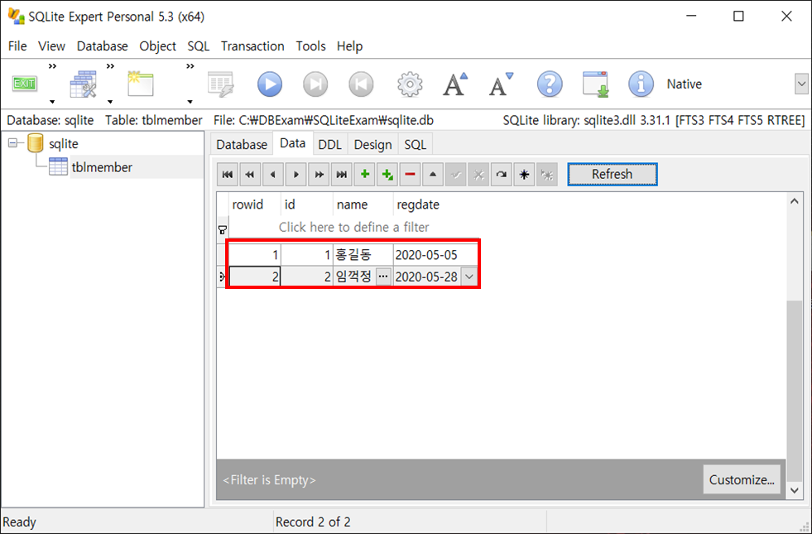This screenshot has width=812, height=534.
Task: Open small down arrow below EXIT chevron
Action: pyautogui.click(x=52, y=102)
